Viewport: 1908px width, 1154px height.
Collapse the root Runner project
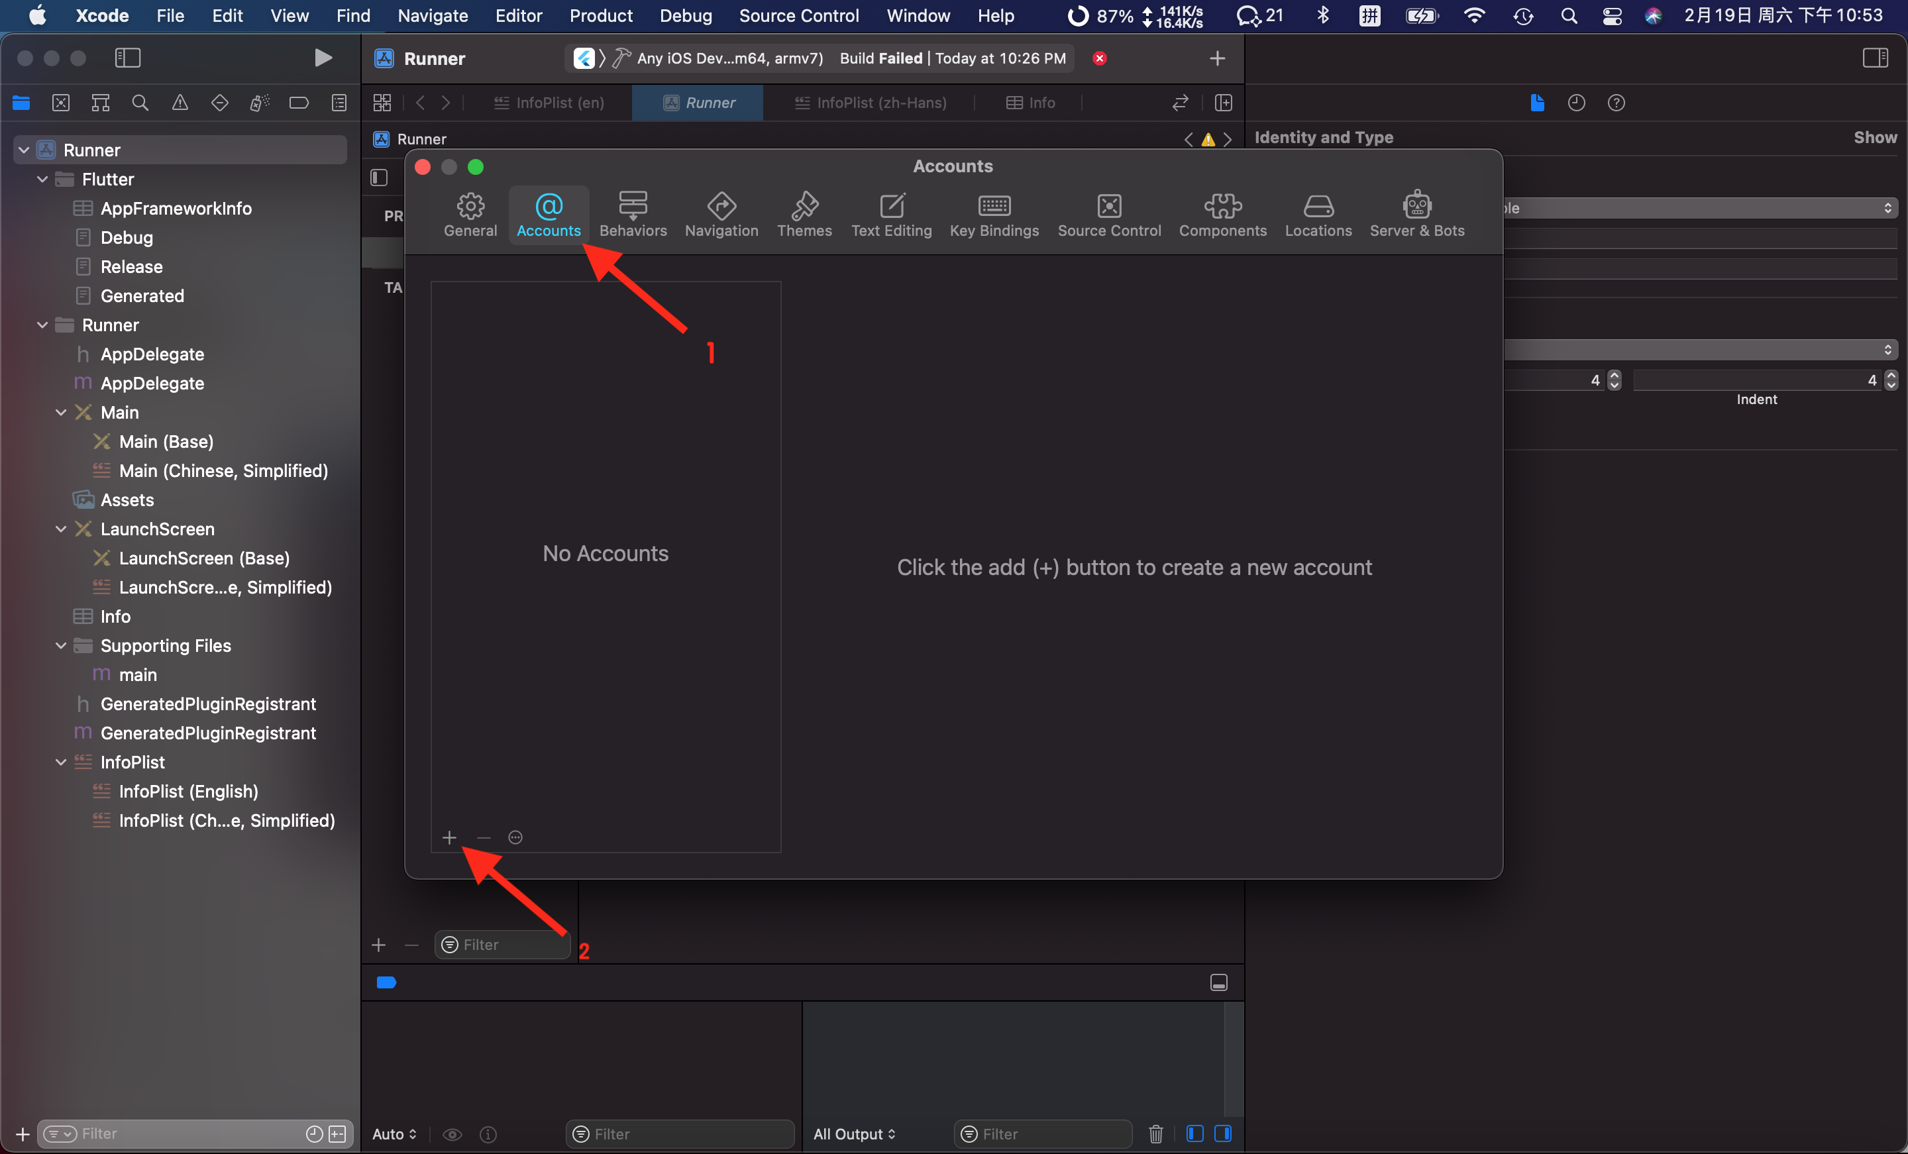point(24,150)
